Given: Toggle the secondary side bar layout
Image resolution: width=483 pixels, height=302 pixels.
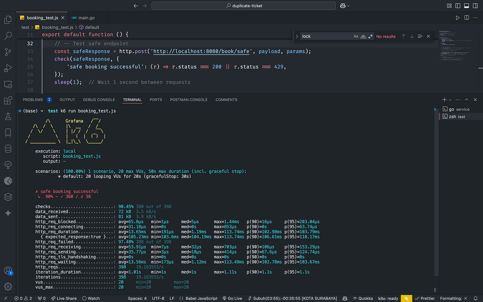Looking at the screenshot, I should (475, 6).
